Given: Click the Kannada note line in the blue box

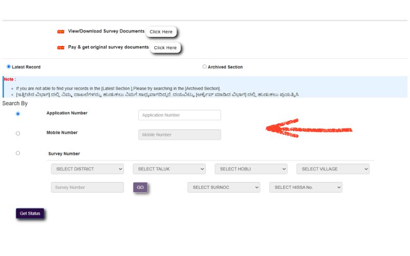Looking at the screenshot, I should (x=157, y=94).
